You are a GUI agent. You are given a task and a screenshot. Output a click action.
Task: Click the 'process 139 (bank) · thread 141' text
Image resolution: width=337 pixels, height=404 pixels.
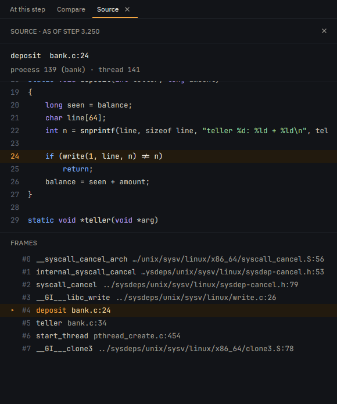[x=75, y=70]
